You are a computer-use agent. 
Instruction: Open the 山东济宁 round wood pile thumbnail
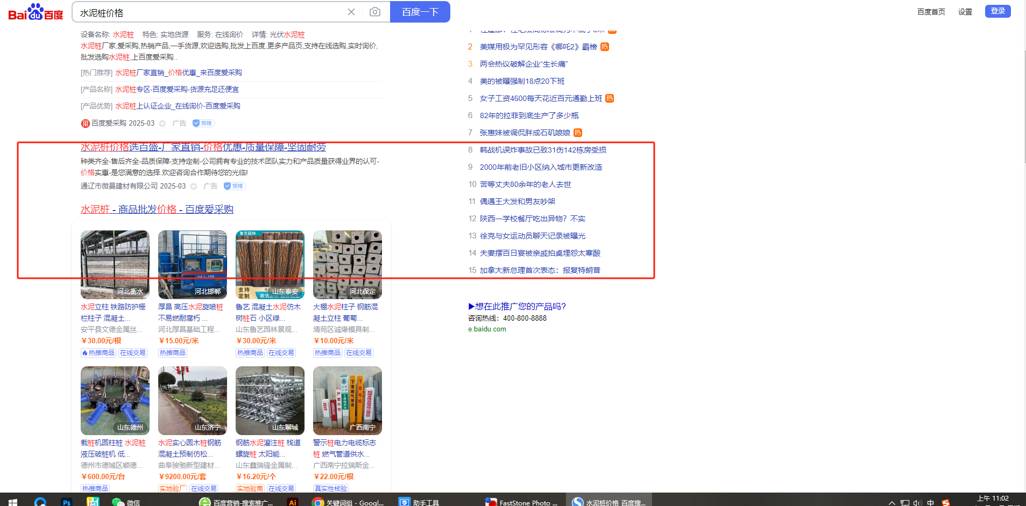pos(193,401)
